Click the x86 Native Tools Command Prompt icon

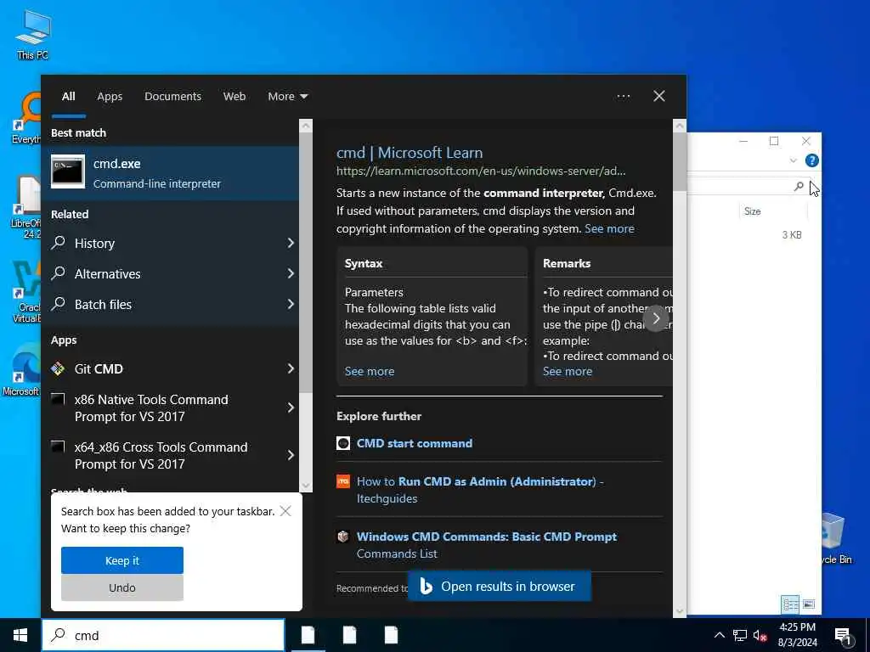click(58, 399)
